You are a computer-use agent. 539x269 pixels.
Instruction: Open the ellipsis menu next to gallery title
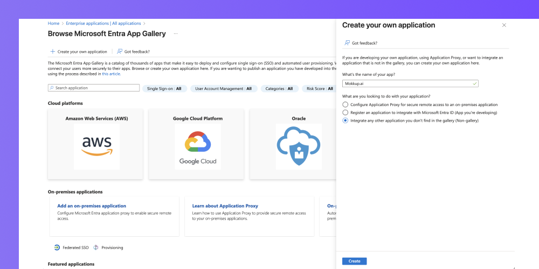pos(176,33)
